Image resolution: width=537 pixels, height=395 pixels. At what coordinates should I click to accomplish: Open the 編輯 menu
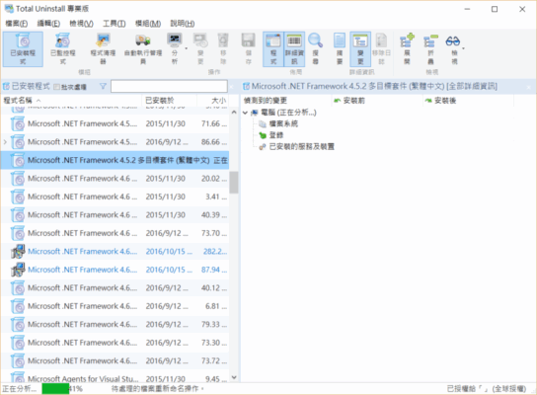click(48, 24)
